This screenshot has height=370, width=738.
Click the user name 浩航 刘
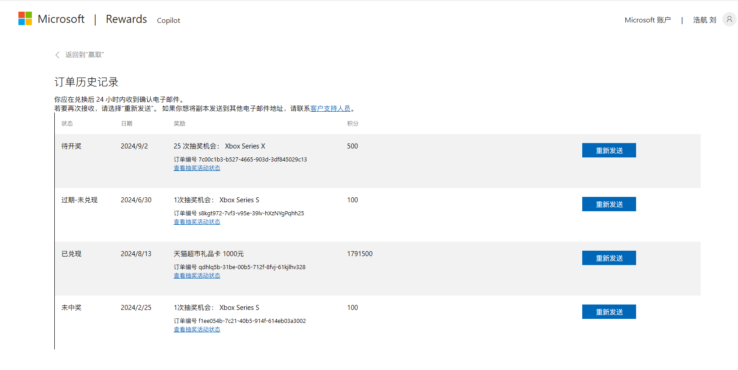coord(704,20)
